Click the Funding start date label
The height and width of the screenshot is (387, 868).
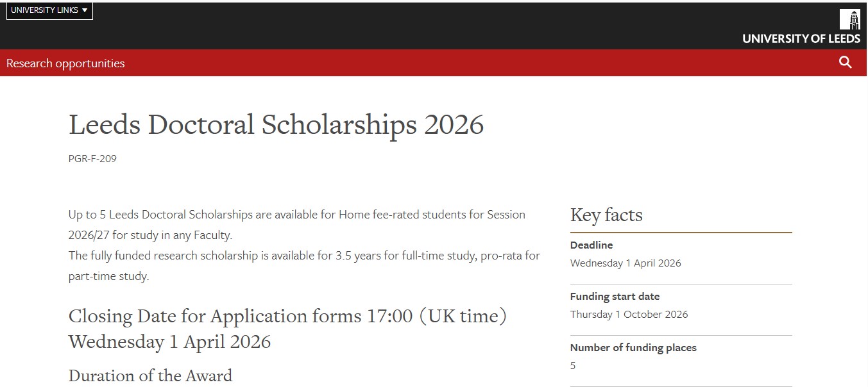[x=615, y=297]
